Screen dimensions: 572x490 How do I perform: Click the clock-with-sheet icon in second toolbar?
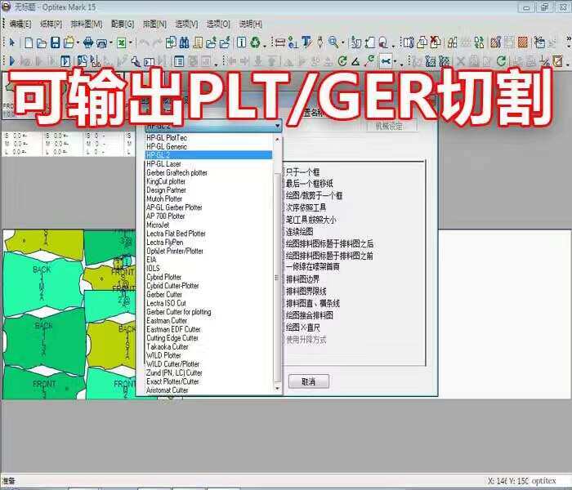click(x=82, y=61)
